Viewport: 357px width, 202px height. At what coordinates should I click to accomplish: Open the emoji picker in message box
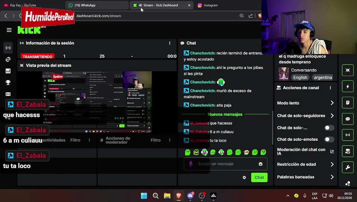pos(260,164)
